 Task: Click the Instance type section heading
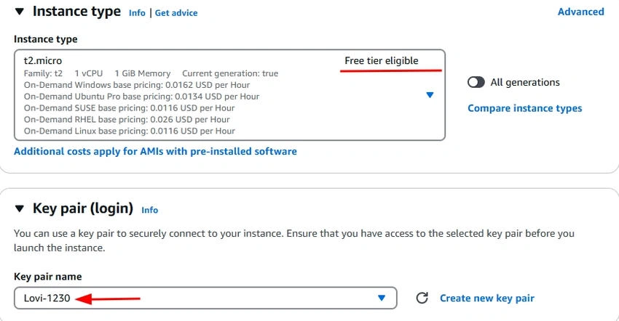coord(76,12)
